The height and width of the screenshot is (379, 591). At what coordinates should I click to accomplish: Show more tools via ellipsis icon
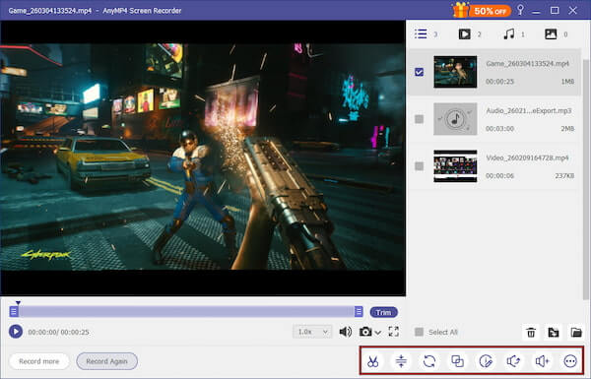click(x=570, y=361)
